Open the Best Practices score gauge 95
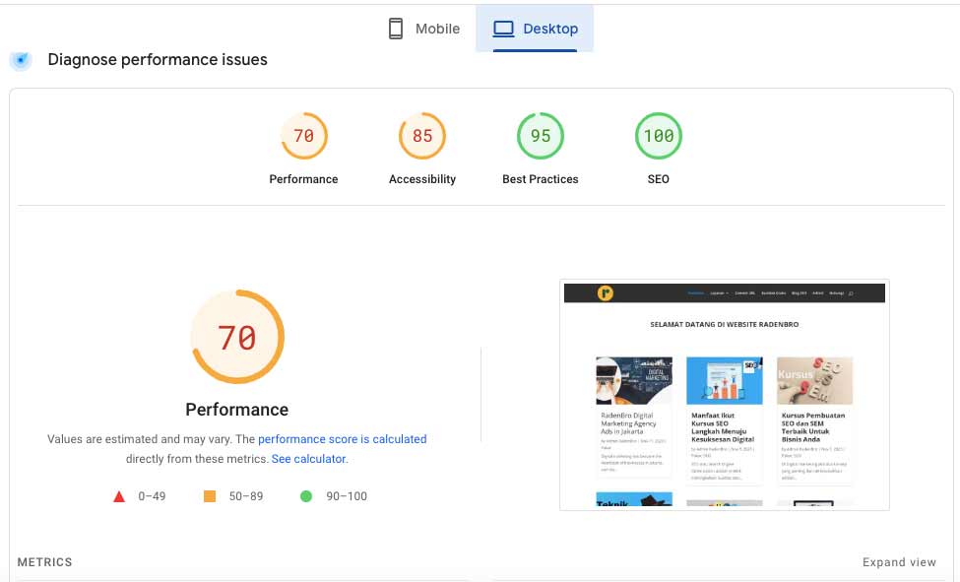This screenshot has width=960, height=582. coord(540,135)
